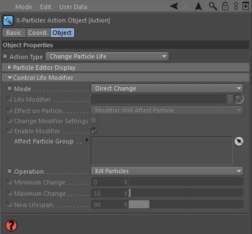Click the Affect Particle Group picker icon
252x234 pixels.
point(238,141)
